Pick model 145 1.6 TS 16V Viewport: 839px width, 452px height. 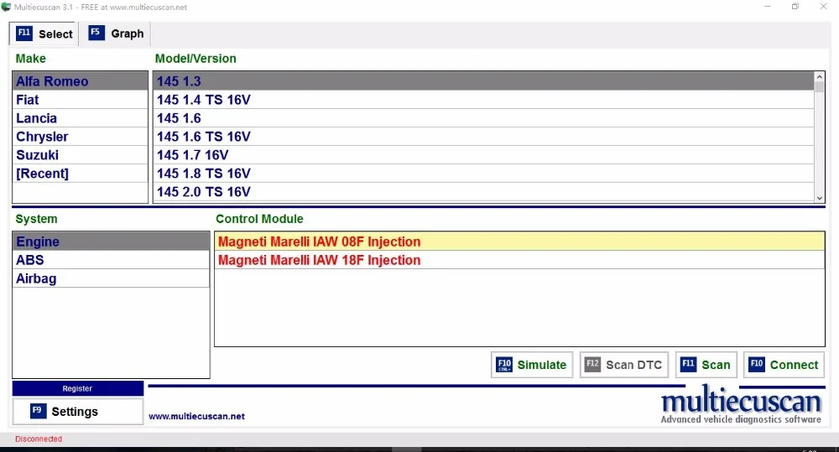click(x=484, y=137)
